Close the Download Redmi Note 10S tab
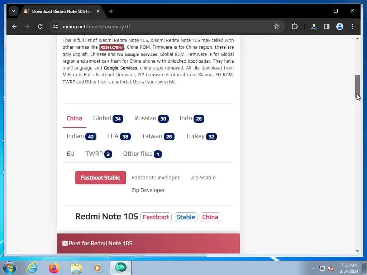 pos(98,11)
